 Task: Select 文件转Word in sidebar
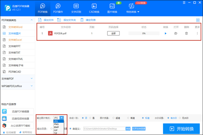pos(18,27)
